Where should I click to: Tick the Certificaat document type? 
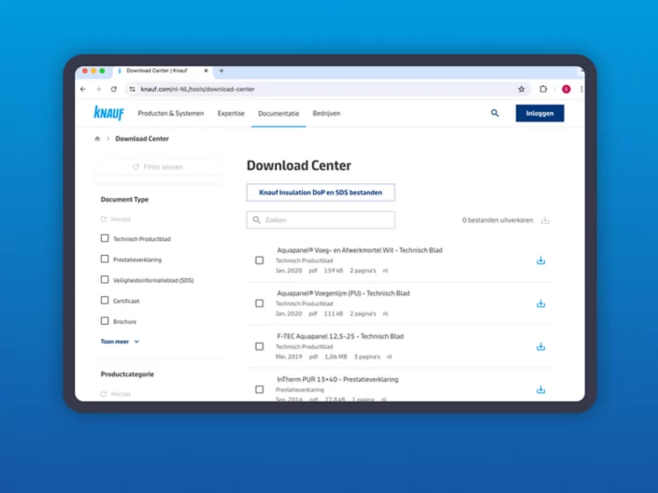tap(105, 301)
